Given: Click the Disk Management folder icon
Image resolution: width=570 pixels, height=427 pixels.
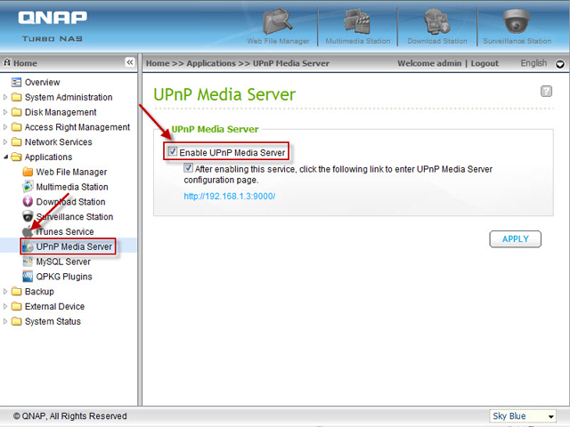Looking at the screenshot, I should click(x=16, y=112).
